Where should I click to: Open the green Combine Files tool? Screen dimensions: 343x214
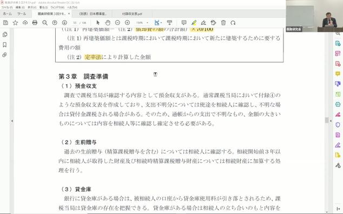[338, 94]
